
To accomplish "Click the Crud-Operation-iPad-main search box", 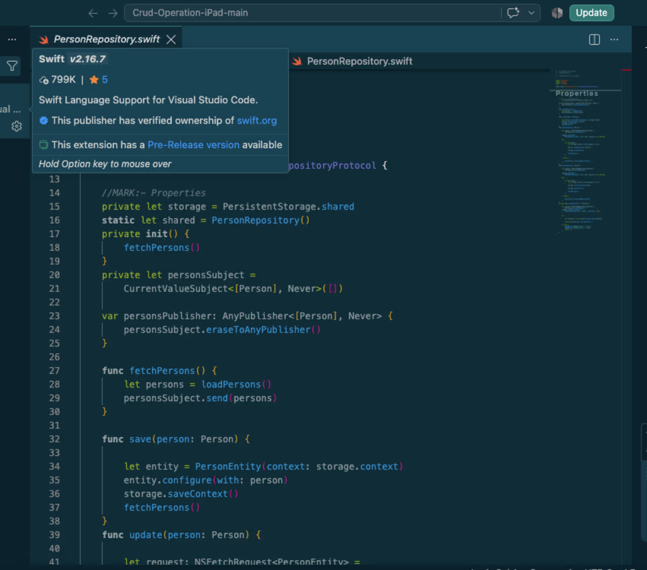I will pos(312,13).
